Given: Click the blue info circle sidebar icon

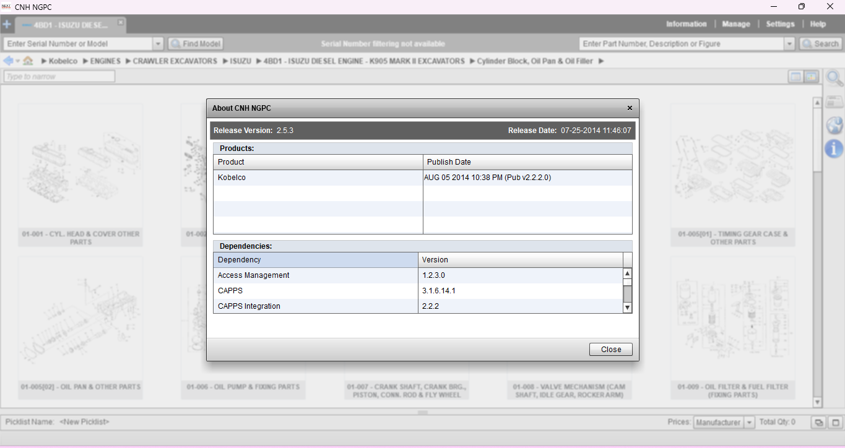Looking at the screenshot, I should click(x=834, y=149).
